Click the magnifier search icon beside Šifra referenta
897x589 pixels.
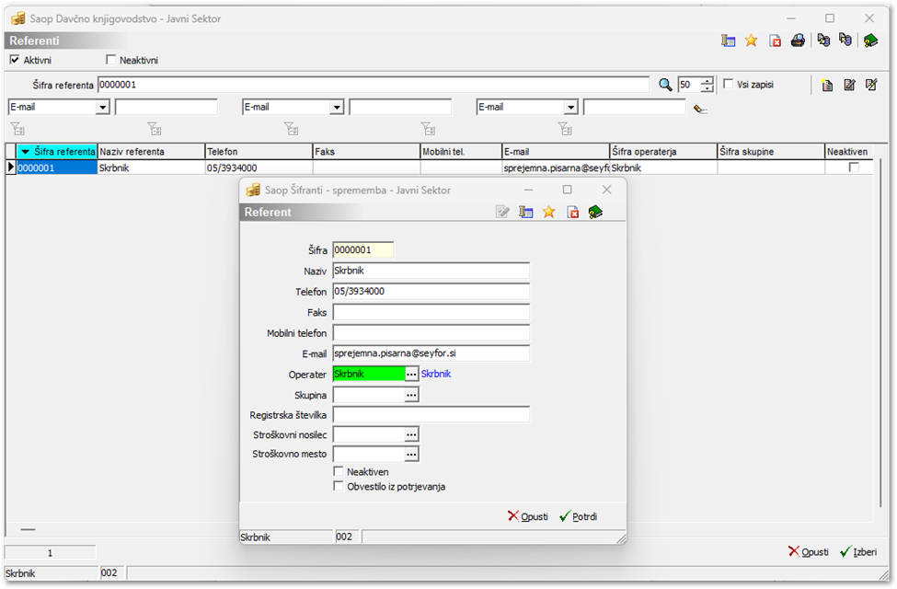click(666, 85)
